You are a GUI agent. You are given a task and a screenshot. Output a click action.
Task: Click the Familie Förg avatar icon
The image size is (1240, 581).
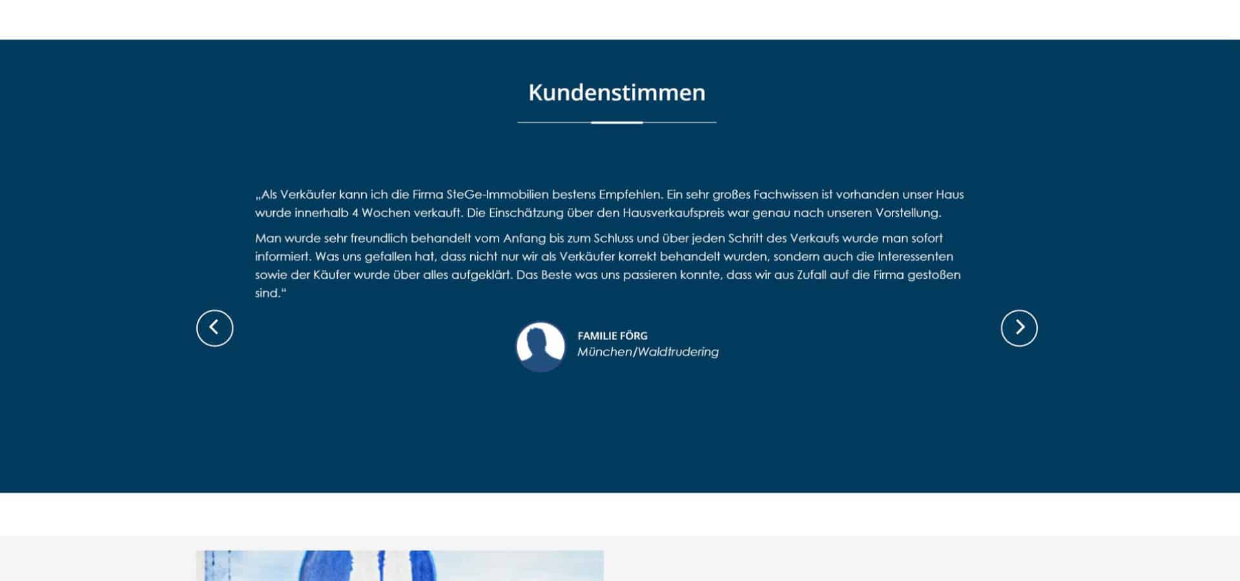[x=541, y=347]
